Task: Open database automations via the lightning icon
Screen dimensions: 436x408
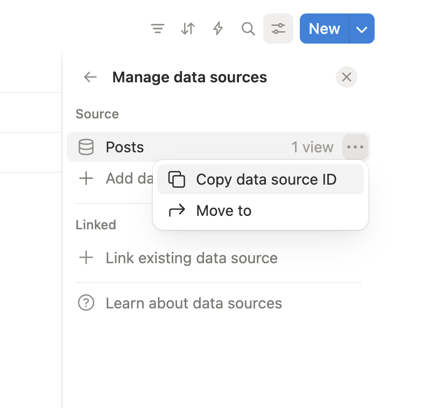Action: [218, 29]
